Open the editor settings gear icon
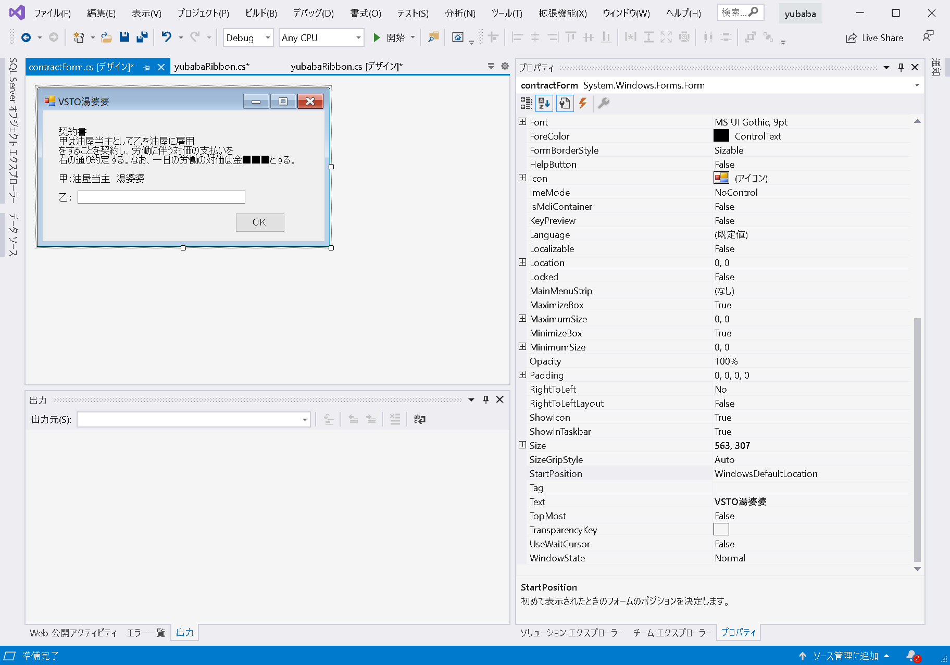This screenshot has width=950, height=665. 505,66
